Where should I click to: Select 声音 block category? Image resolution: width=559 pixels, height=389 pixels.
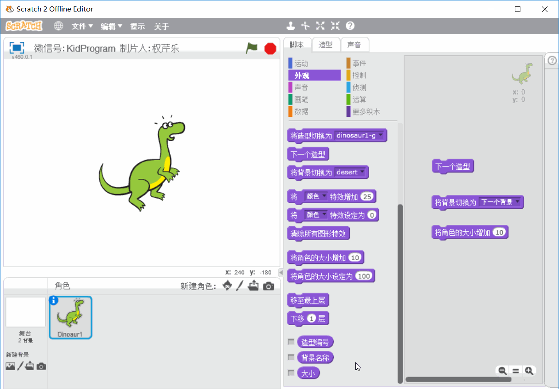(x=314, y=87)
